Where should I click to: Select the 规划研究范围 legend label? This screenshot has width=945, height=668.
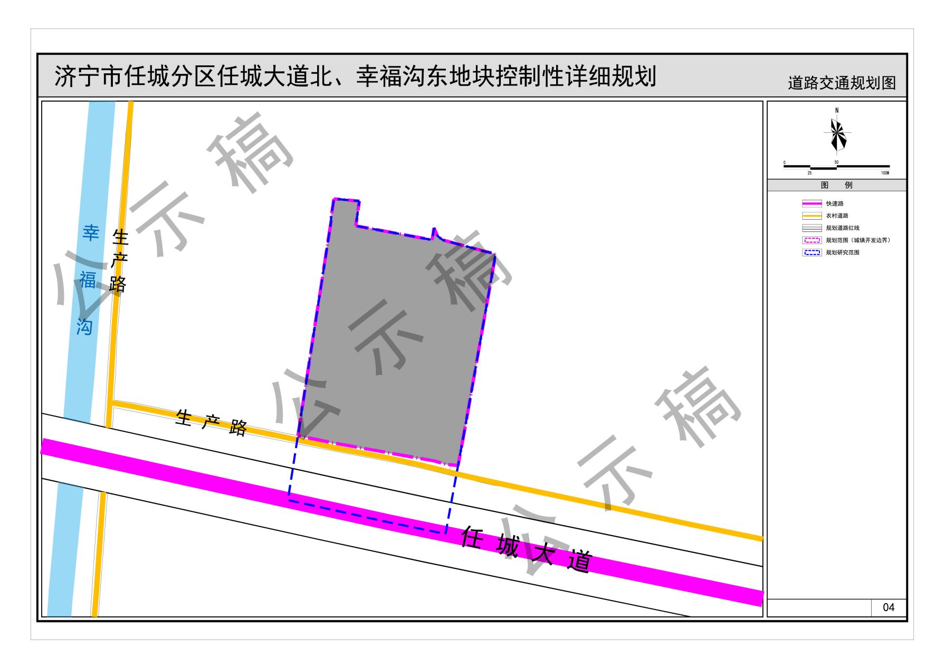click(843, 253)
